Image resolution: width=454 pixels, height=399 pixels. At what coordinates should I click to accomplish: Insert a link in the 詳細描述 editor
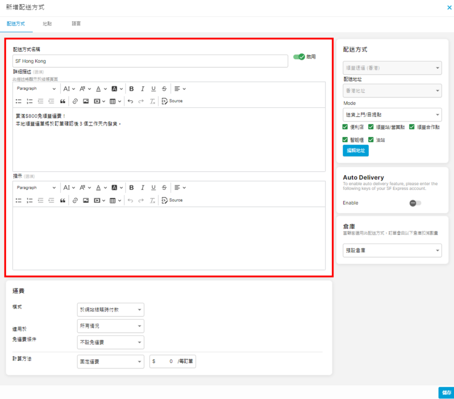[x=75, y=101]
